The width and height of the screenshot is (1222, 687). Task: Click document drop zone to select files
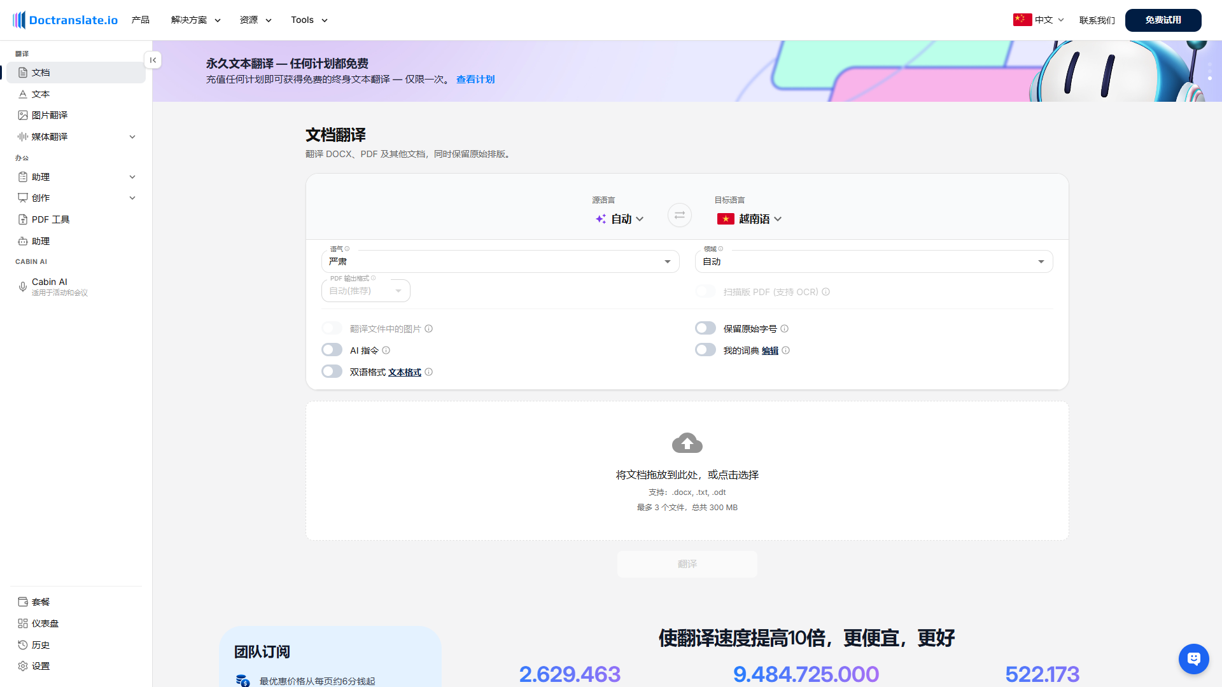pos(687,471)
